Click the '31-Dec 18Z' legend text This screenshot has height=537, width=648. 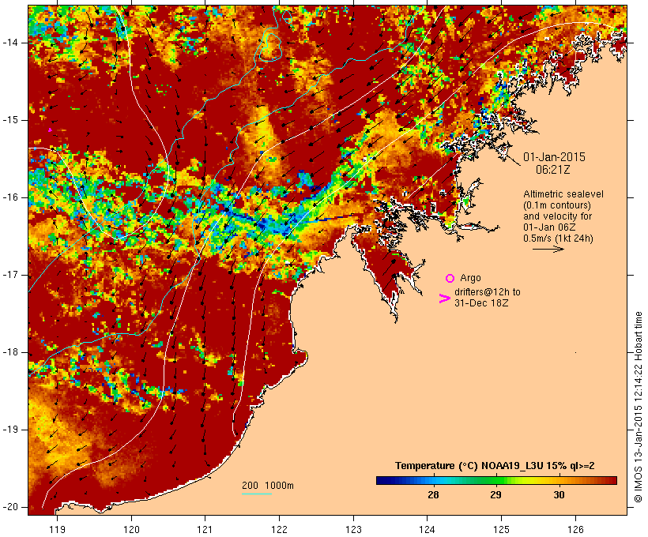point(481,302)
